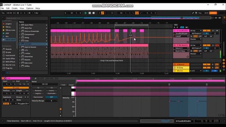Toggle the clip Scale button

(6, 103)
